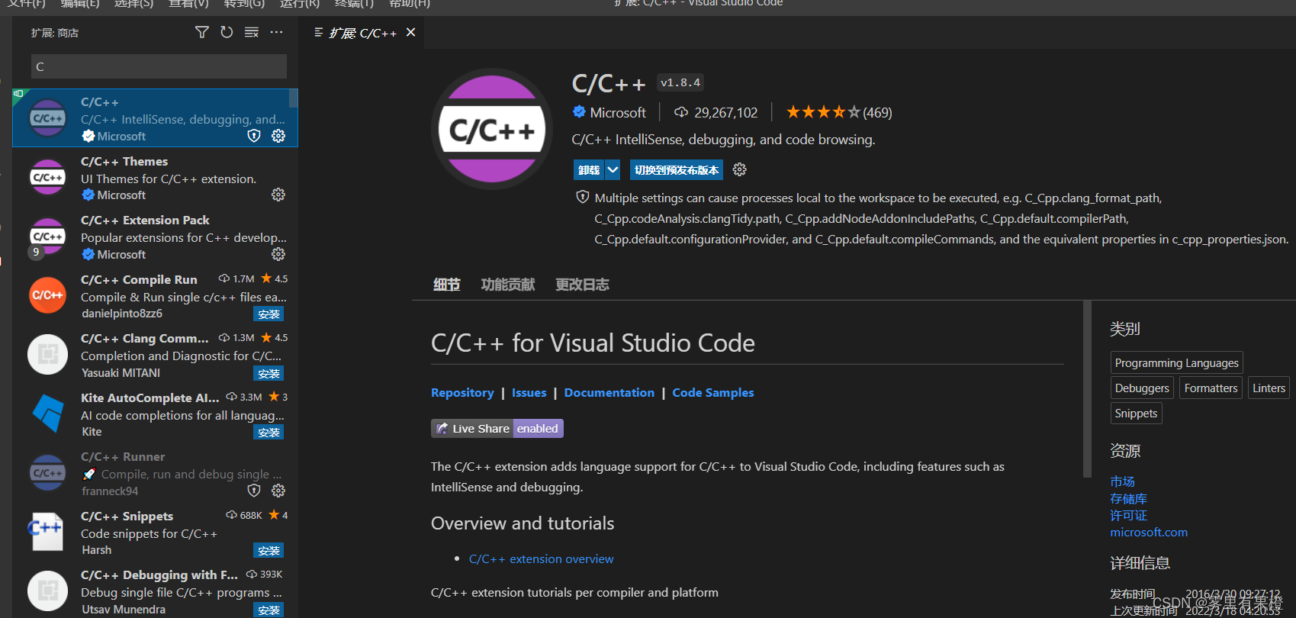This screenshot has height=618, width=1296.
Task: Open the 存储库 repository resource link
Action: pyautogui.click(x=1128, y=498)
